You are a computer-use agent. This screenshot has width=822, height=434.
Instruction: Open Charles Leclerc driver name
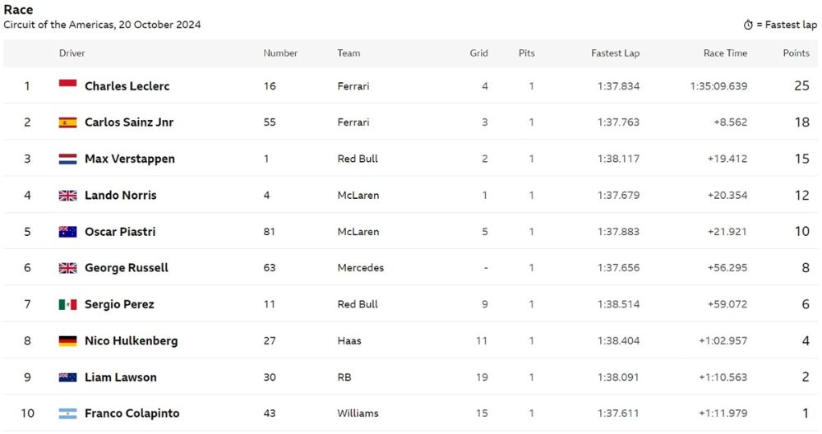[x=127, y=86]
